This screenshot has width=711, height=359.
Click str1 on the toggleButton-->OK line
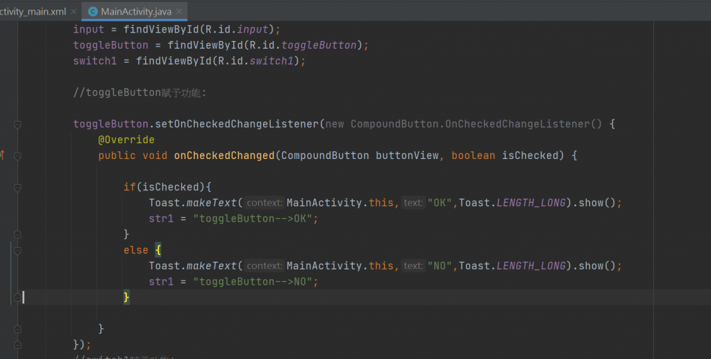pos(161,219)
